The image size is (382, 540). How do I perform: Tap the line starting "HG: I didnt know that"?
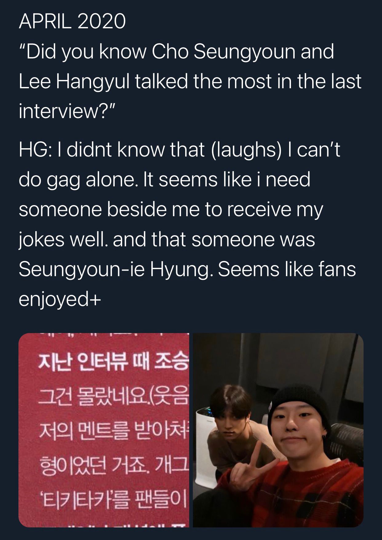pyautogui.click(x=180, y=150)
